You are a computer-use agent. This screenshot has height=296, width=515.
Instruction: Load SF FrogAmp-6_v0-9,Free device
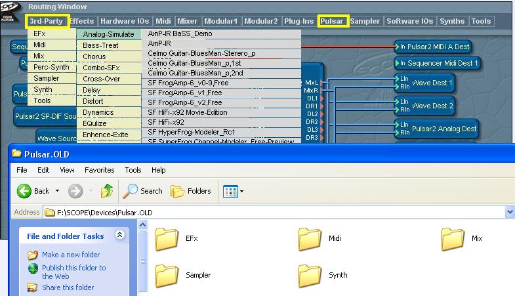[221, 83]
